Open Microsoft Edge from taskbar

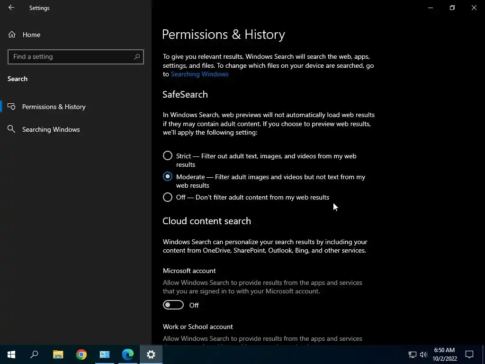click(128, 355)
